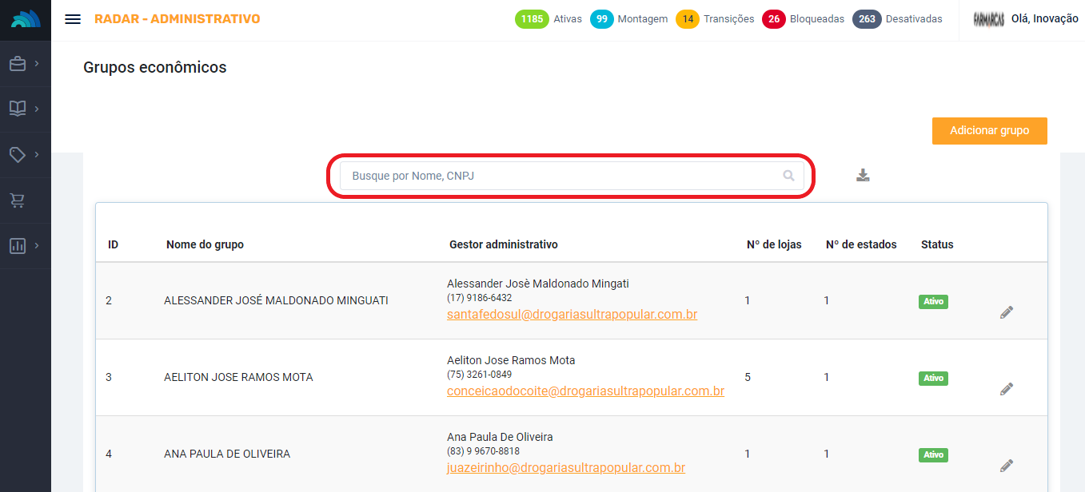Viewport: 1085px width, 492px height.
Task: Click the Radar logo in sidebar
Action: (x=26, y=20)
